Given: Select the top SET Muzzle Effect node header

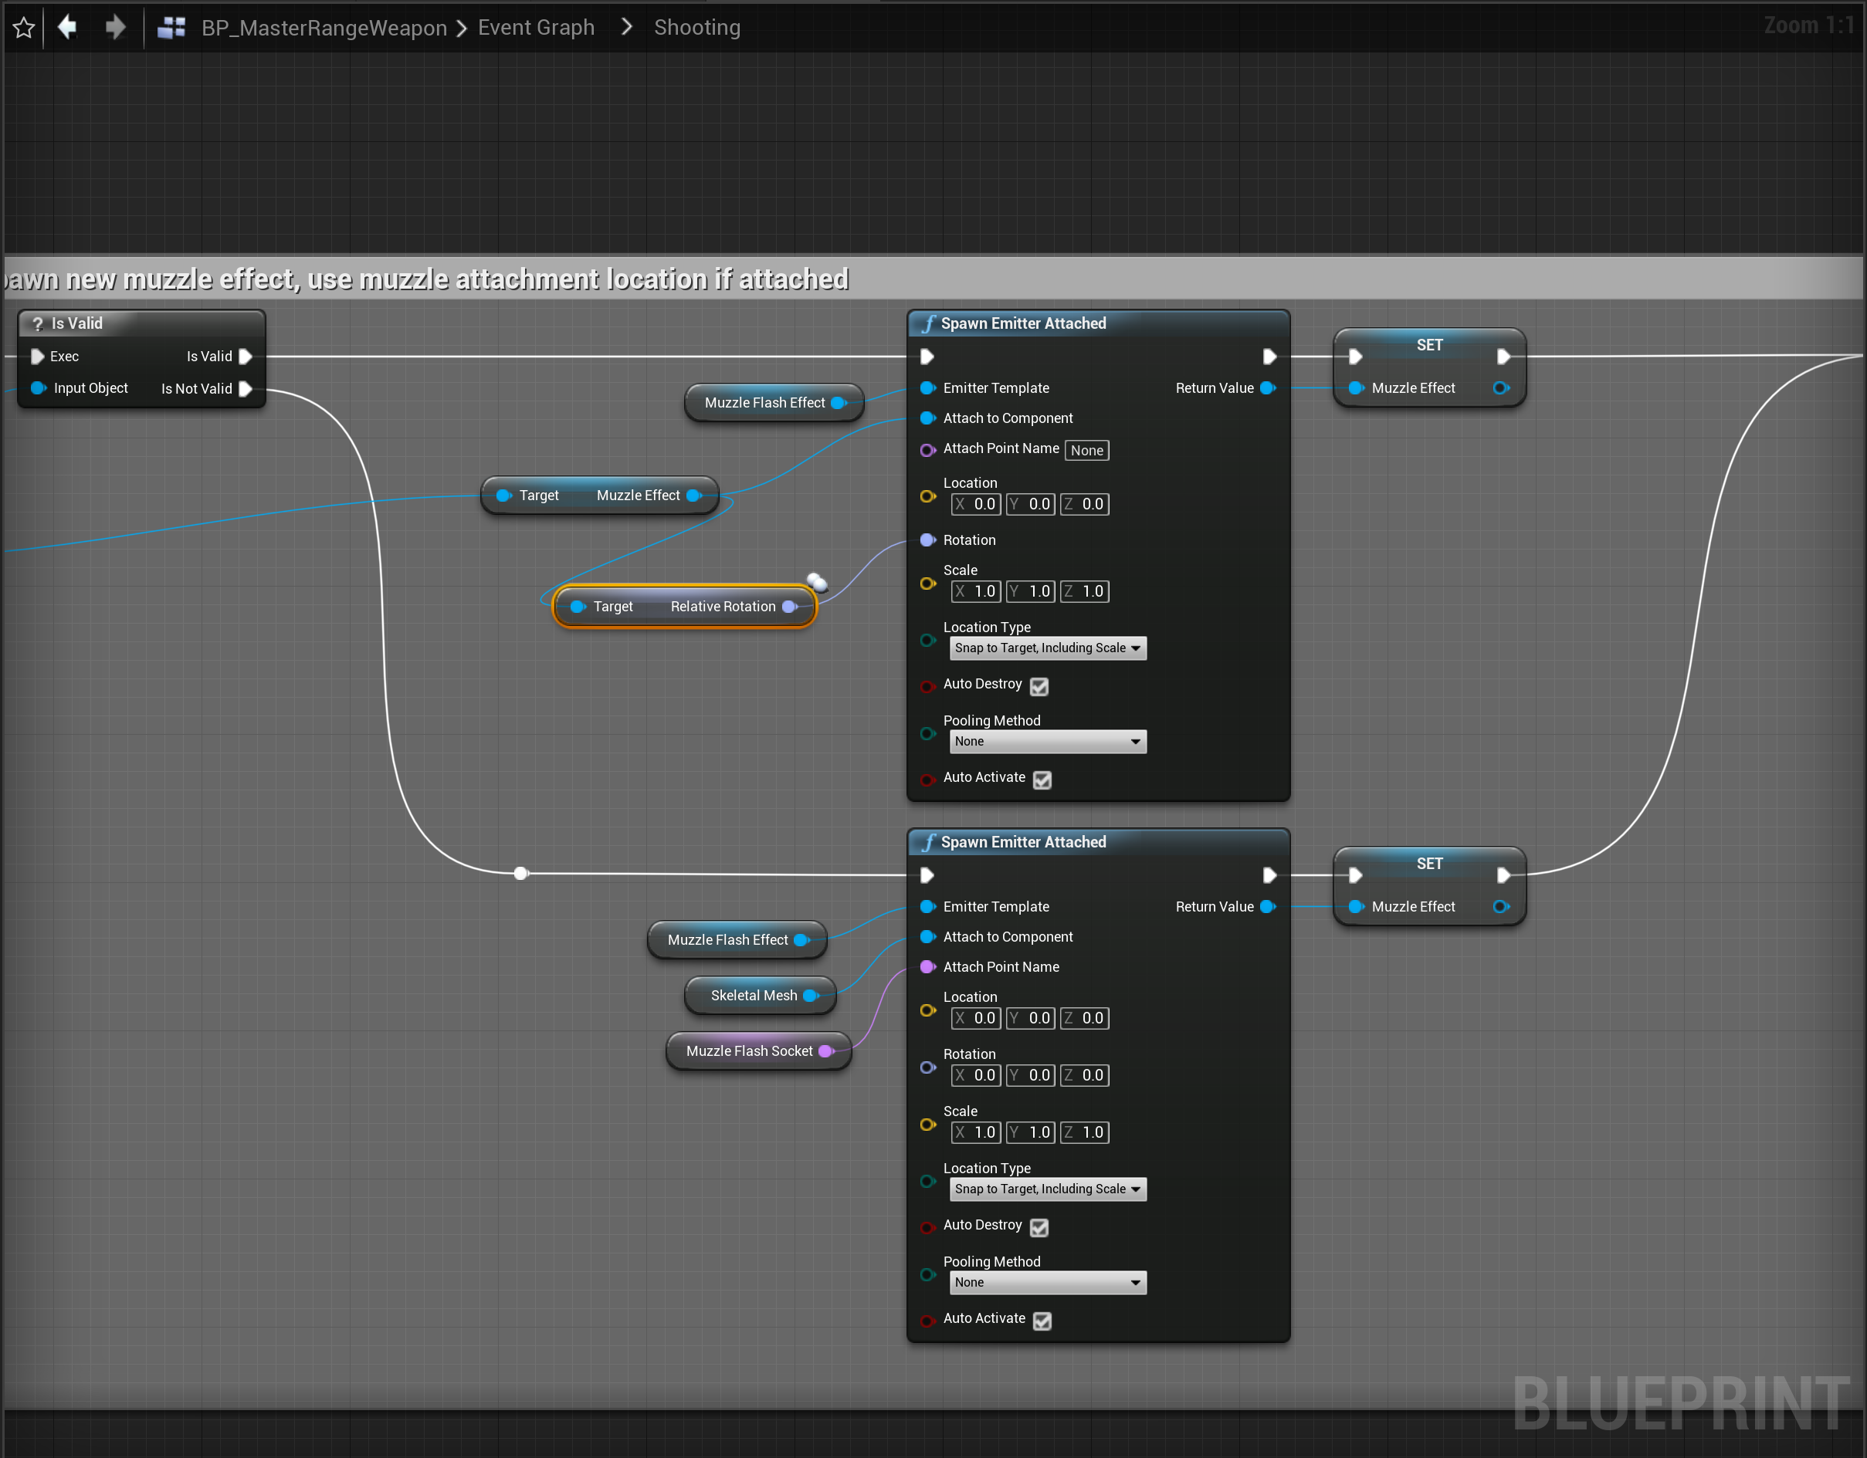Looking at the screenshot, I should click(x=1428, y=345).
